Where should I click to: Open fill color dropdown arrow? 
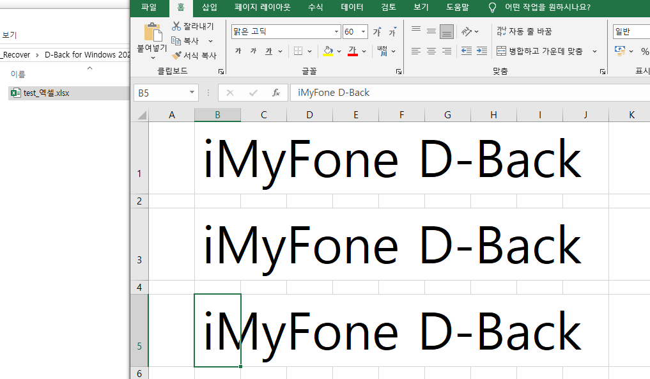339,51
